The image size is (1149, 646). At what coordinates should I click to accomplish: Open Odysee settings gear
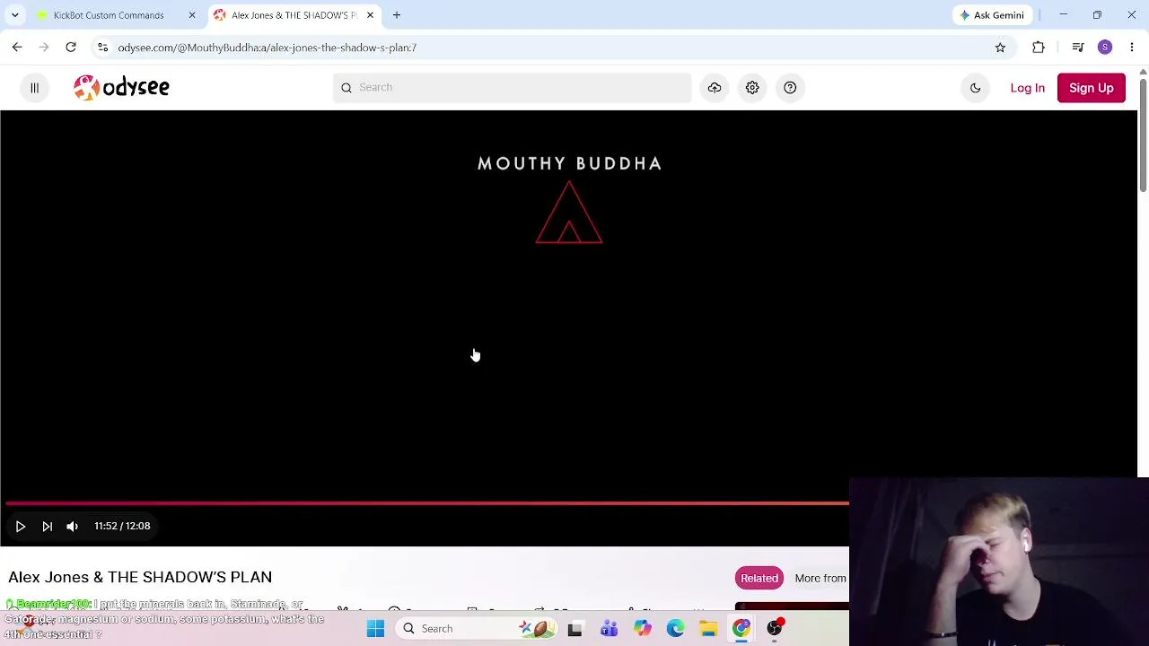click(752, 87)
